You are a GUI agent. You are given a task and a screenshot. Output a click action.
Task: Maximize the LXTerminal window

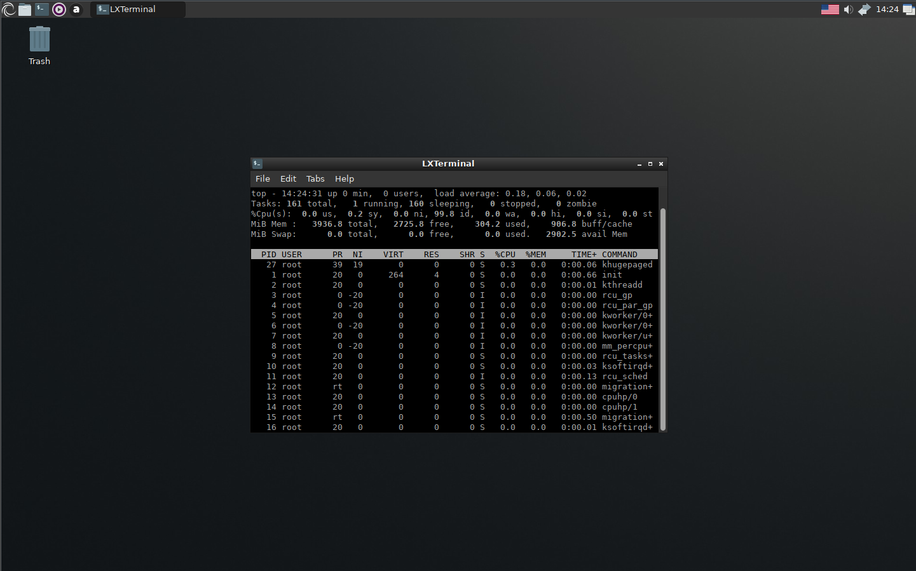(x=650, y=164)
